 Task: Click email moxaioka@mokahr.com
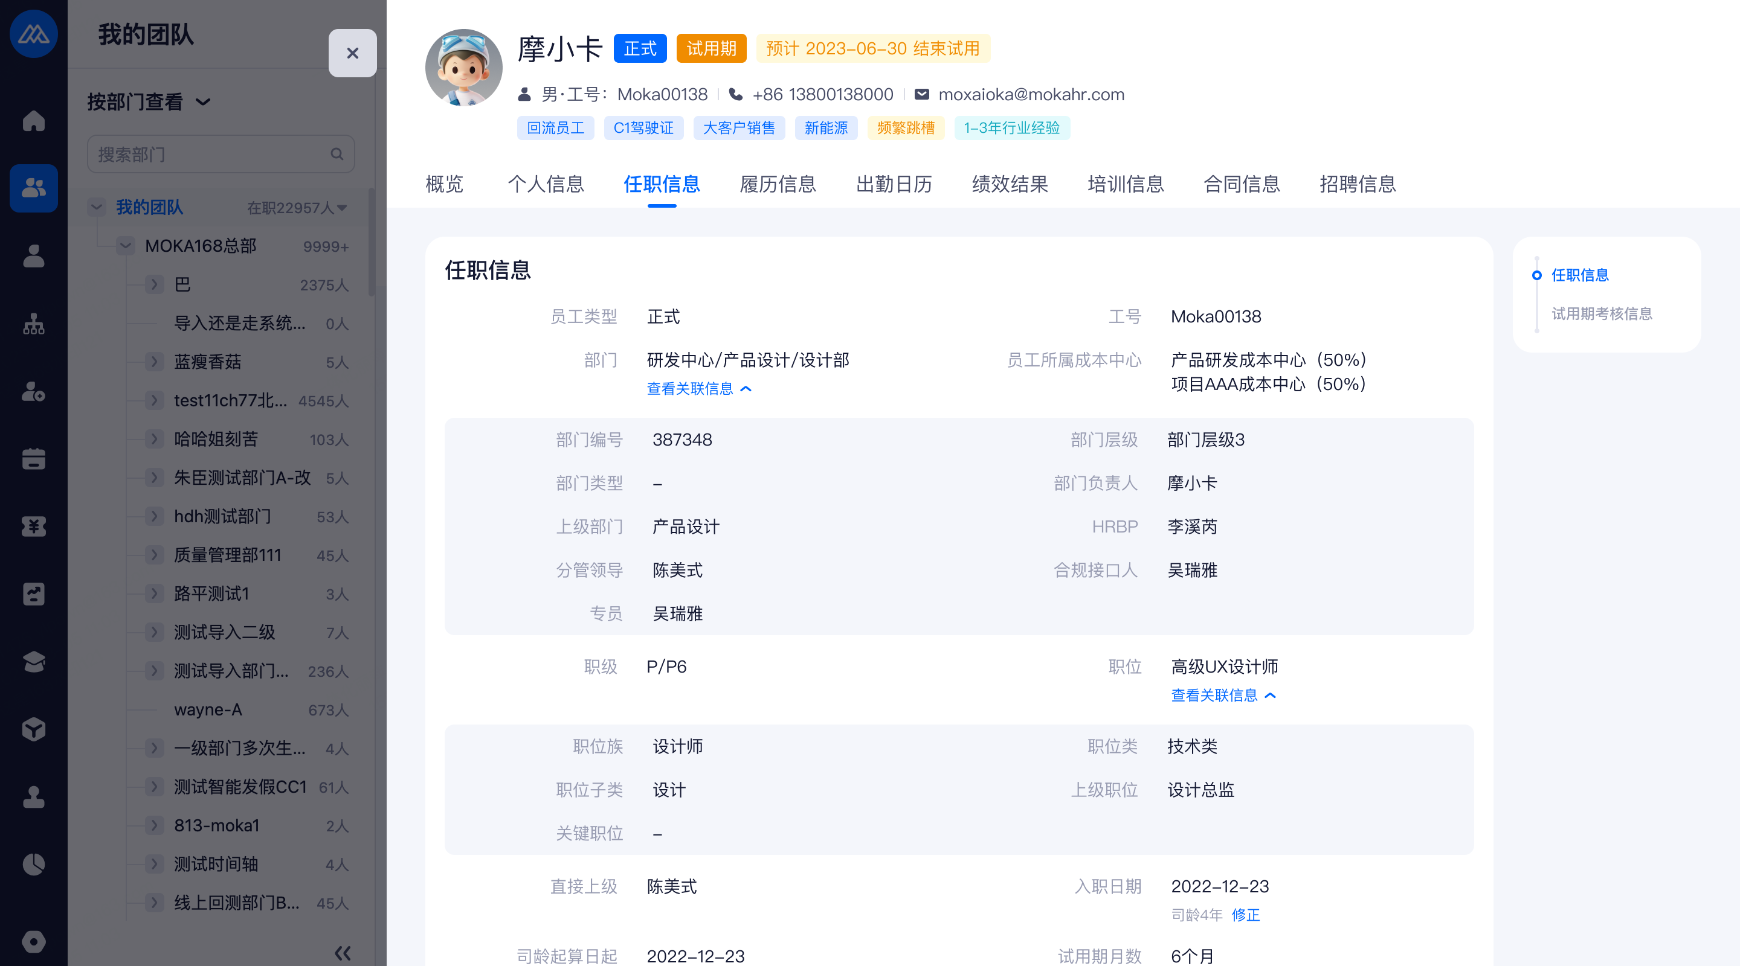(x=1031, y=95)
